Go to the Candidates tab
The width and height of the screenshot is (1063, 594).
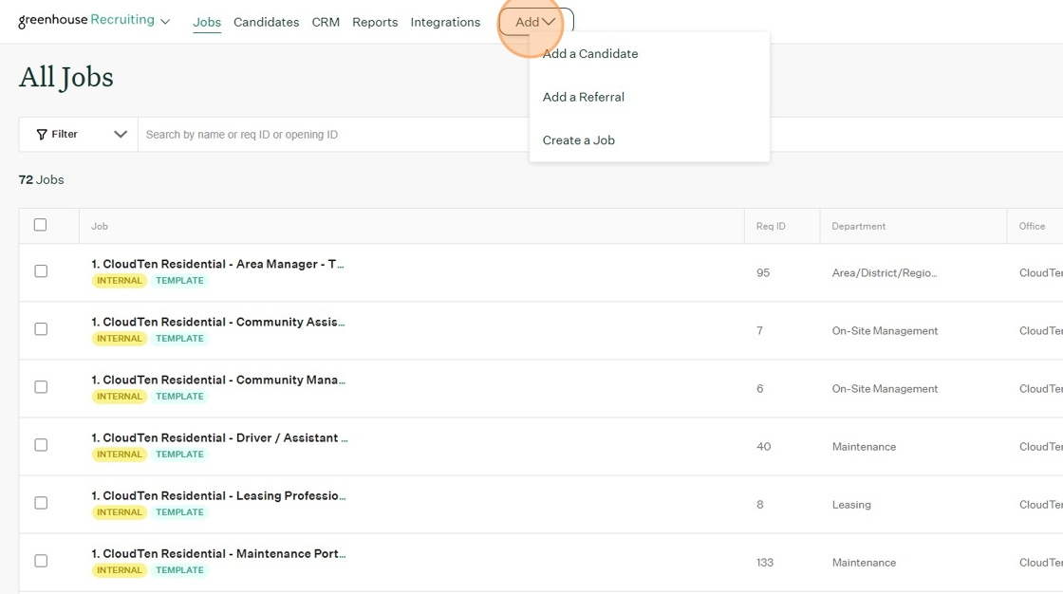tap(267, 22)
